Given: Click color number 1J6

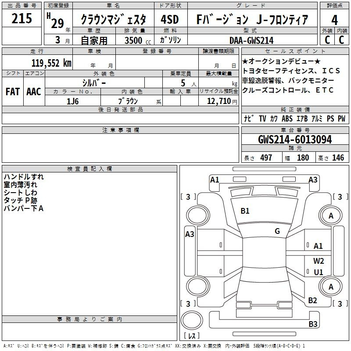Looking at the screenshot, I should (72, 101).
